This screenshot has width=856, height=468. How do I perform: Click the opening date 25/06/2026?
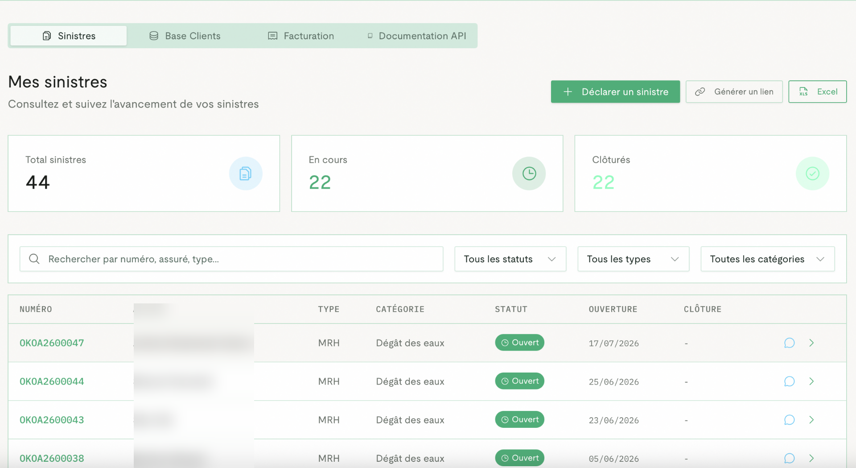(613, 382)
